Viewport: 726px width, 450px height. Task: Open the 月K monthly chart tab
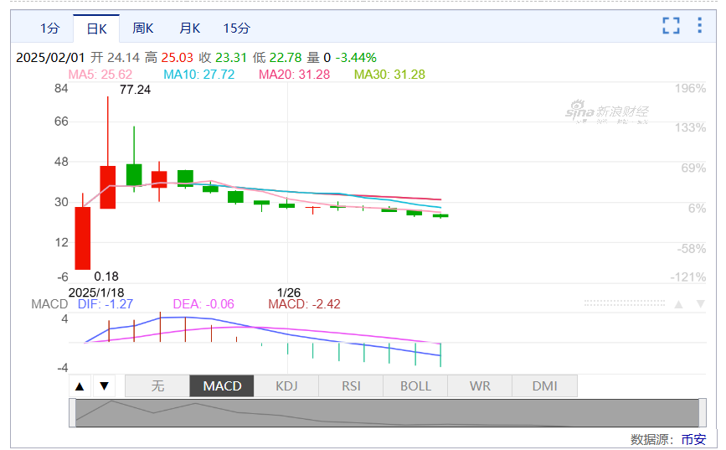[190, 28]
